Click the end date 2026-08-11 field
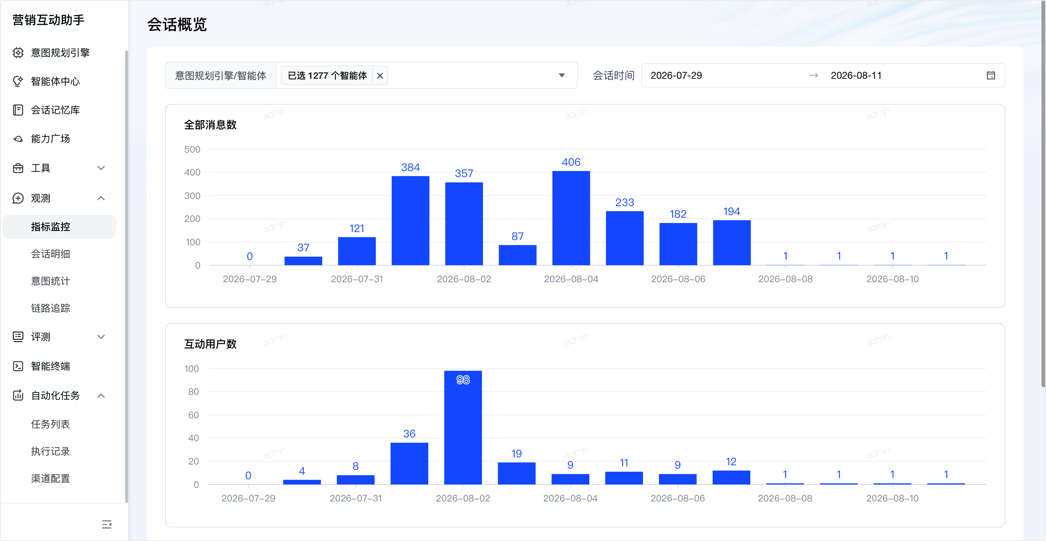Image resolution: width=1046 pixels, height=541 pixels. click(x=856, y=75)
